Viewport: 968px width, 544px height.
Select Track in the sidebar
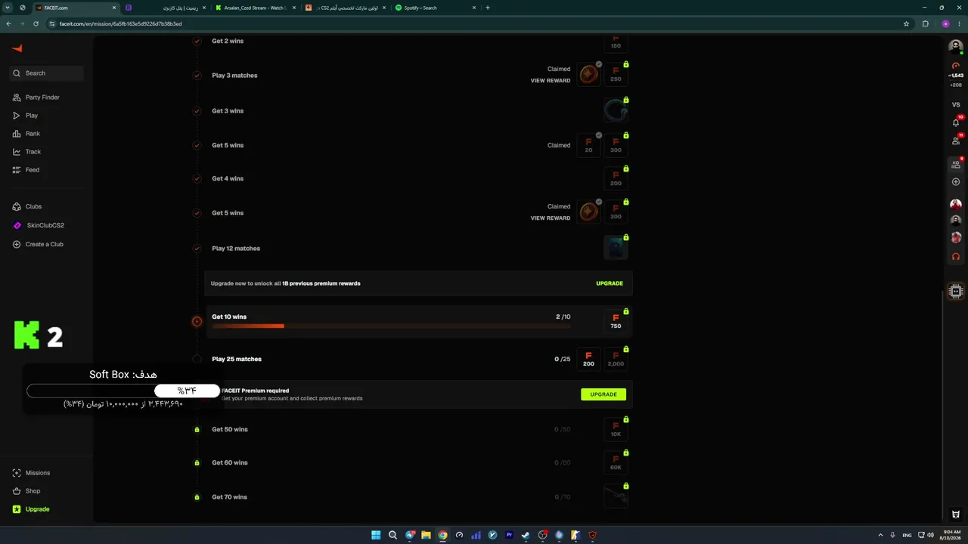(x=27, y=152)
